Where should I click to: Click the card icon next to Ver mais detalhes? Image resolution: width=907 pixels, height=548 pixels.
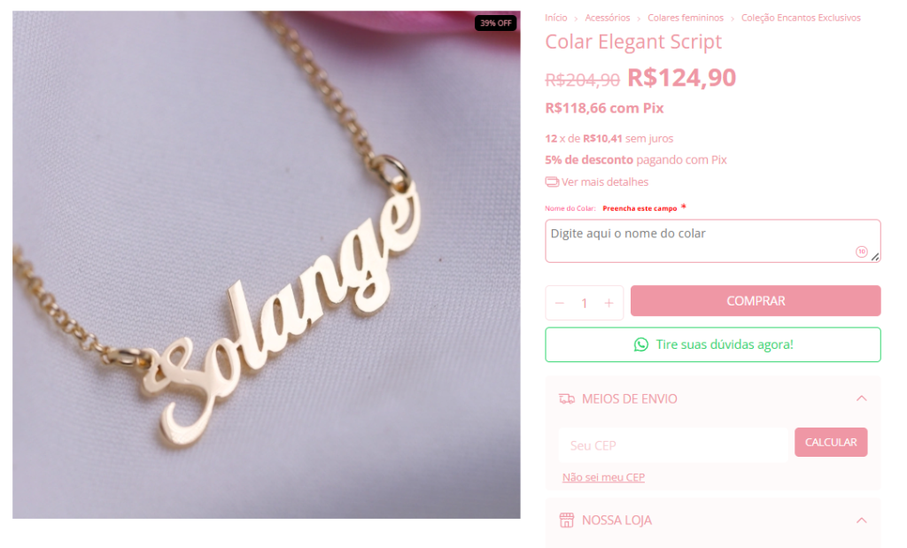[552, 182]
